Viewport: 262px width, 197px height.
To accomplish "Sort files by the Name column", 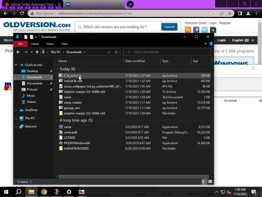I will pos(63,61).
